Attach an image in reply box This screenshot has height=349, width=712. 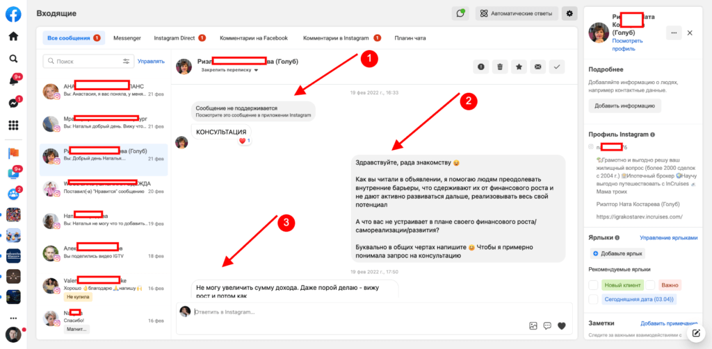click(533, 325)
